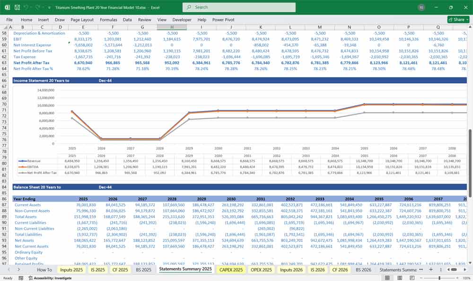This screenshot has height=281, width=473.
Task: Click the magnifying glass in the Search bar
Action: tap(189, 7)
